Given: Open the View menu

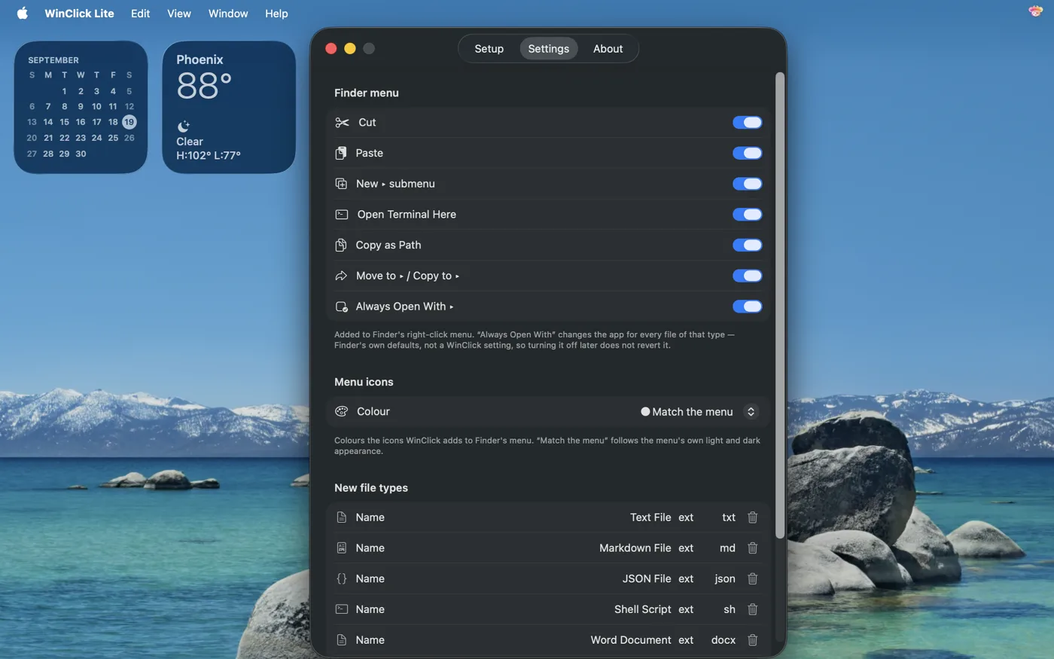Looking at the screenshot, I should (179, 13).
